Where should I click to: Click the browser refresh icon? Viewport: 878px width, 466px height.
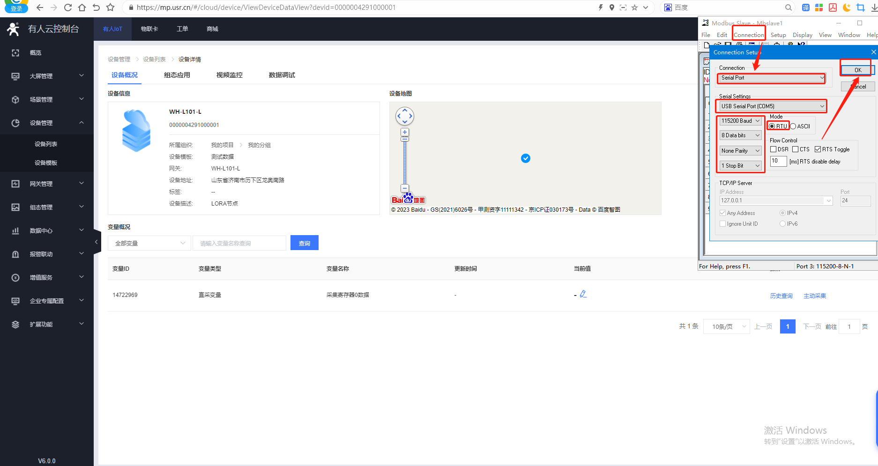coord(68,7)
